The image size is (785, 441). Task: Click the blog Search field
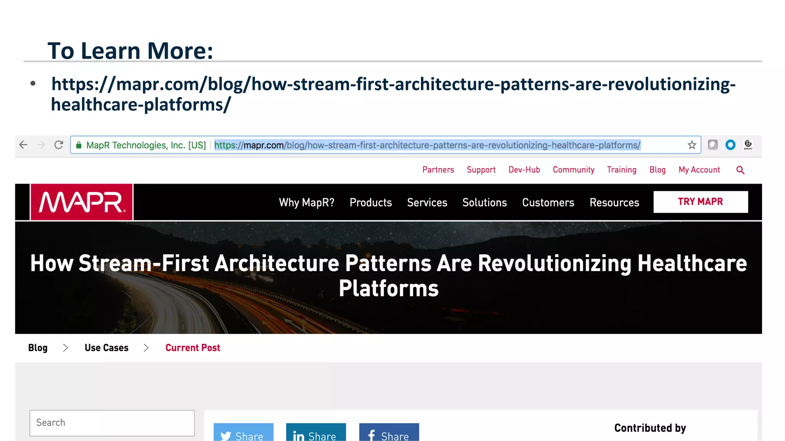click(x=112, y=423)
